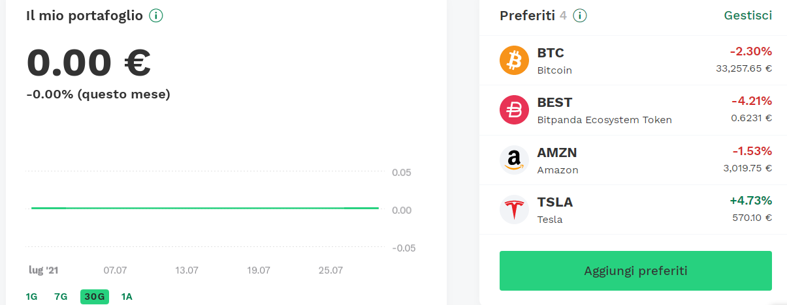Select the 1G chart range

31,297
